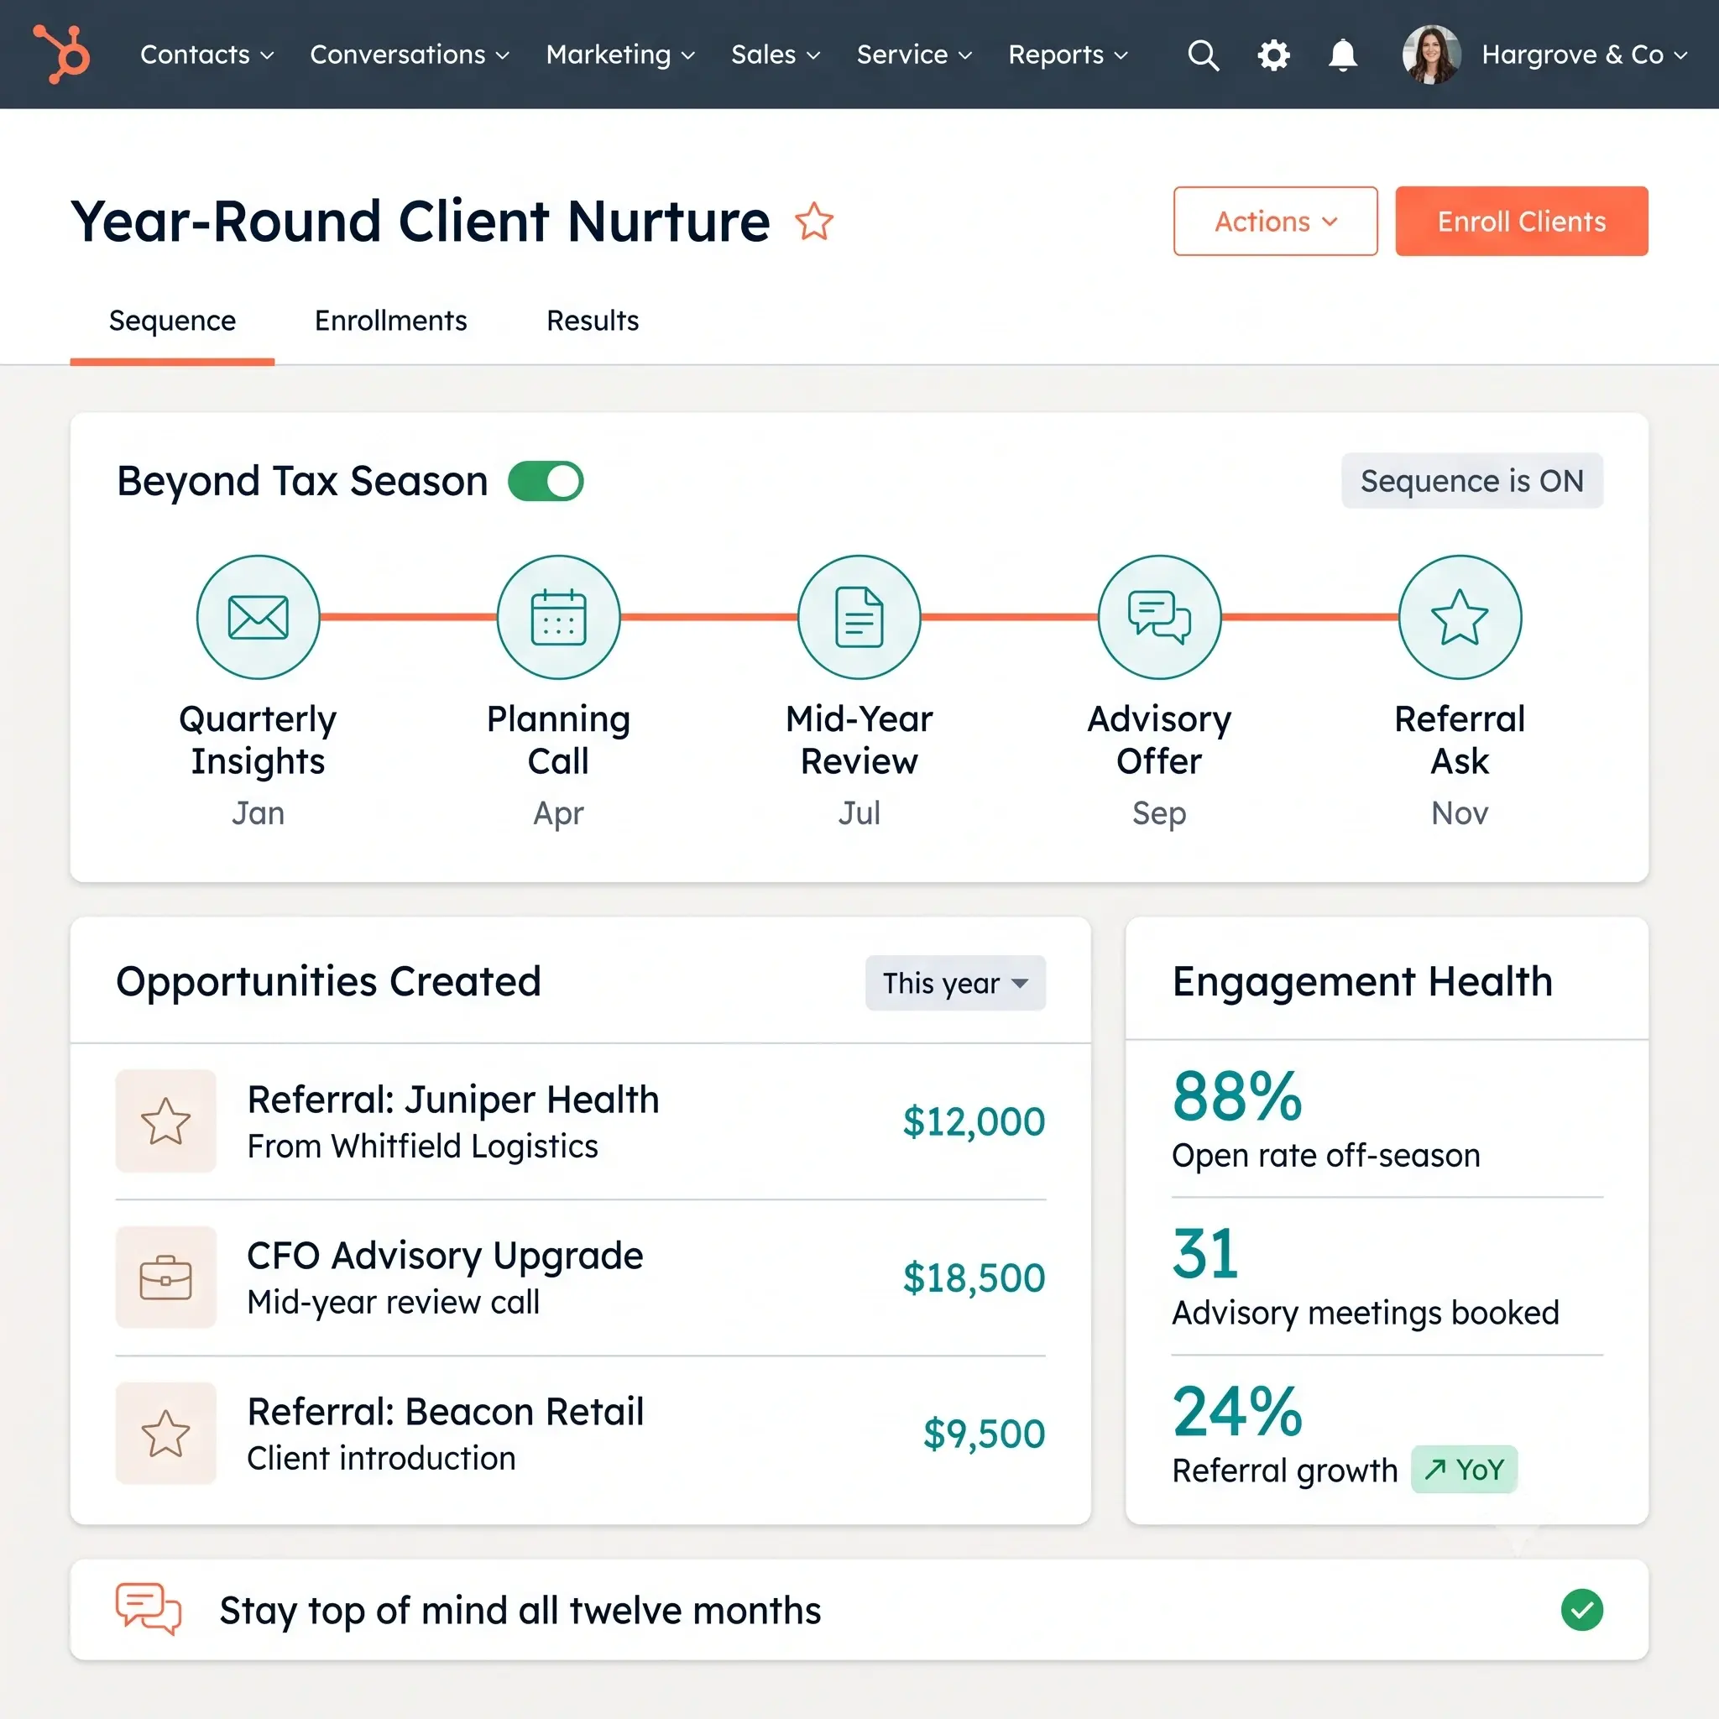Click 'Stay top of mind all twelve months'

(520, 1611)
